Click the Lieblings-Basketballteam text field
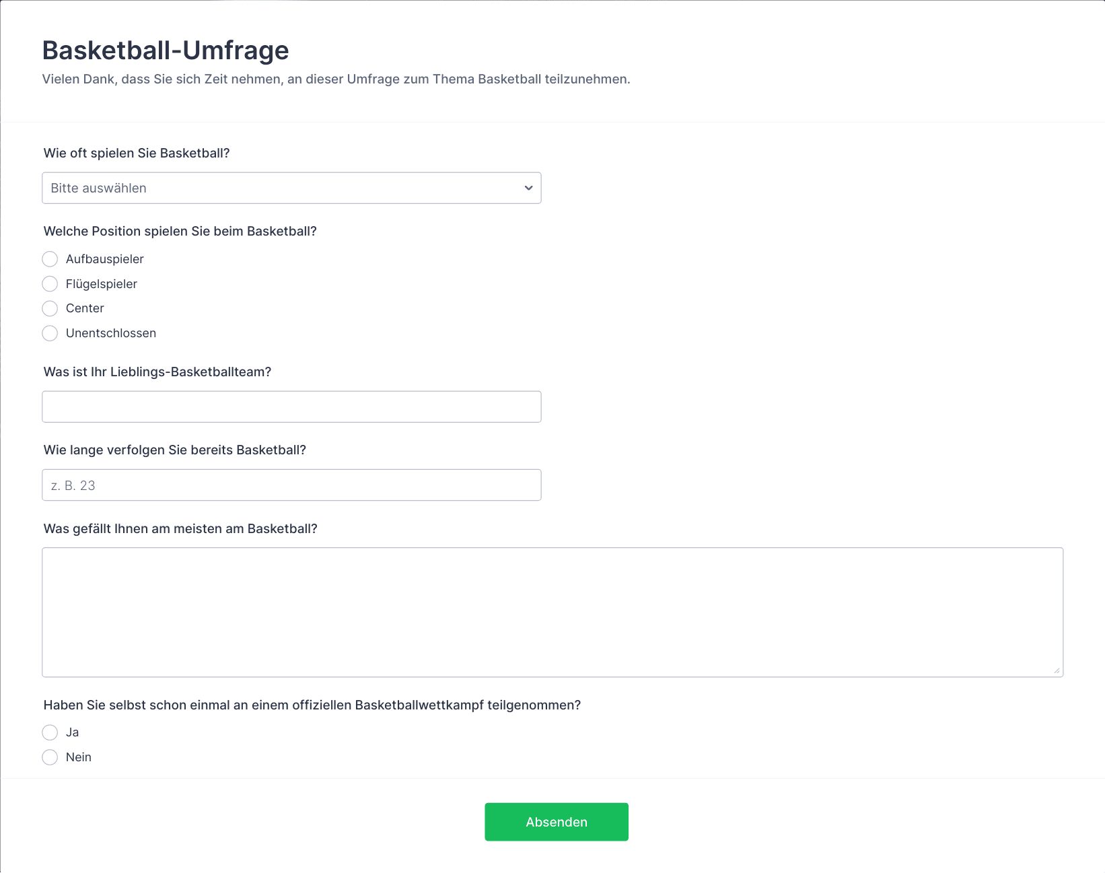 291,407
